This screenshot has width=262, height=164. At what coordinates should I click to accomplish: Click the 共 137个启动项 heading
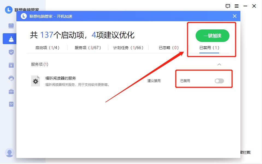[x=82, y=35]
